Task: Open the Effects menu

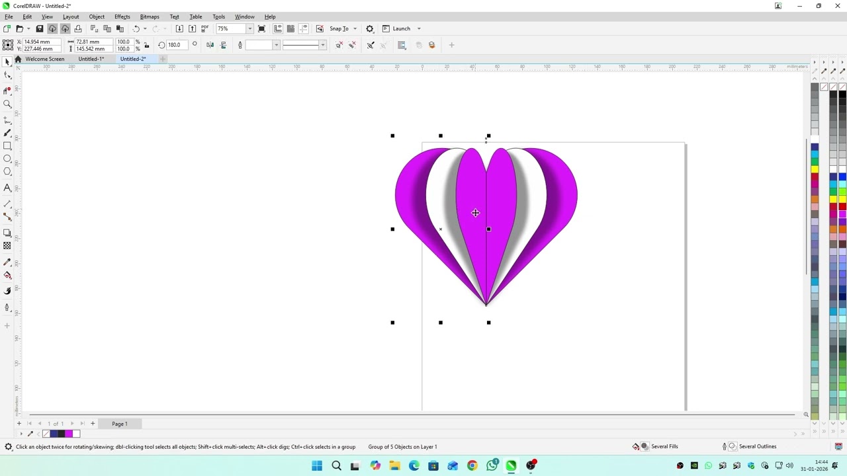Action: 122,17
